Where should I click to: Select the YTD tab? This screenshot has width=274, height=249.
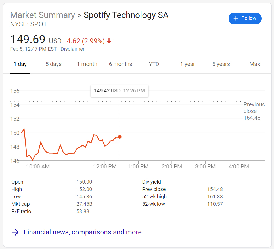pyautogui.click(x=154, y=64)
